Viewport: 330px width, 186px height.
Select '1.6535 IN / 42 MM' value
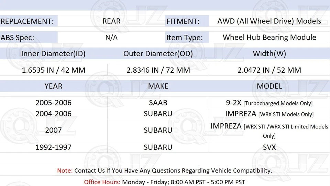tap(54, 70)
